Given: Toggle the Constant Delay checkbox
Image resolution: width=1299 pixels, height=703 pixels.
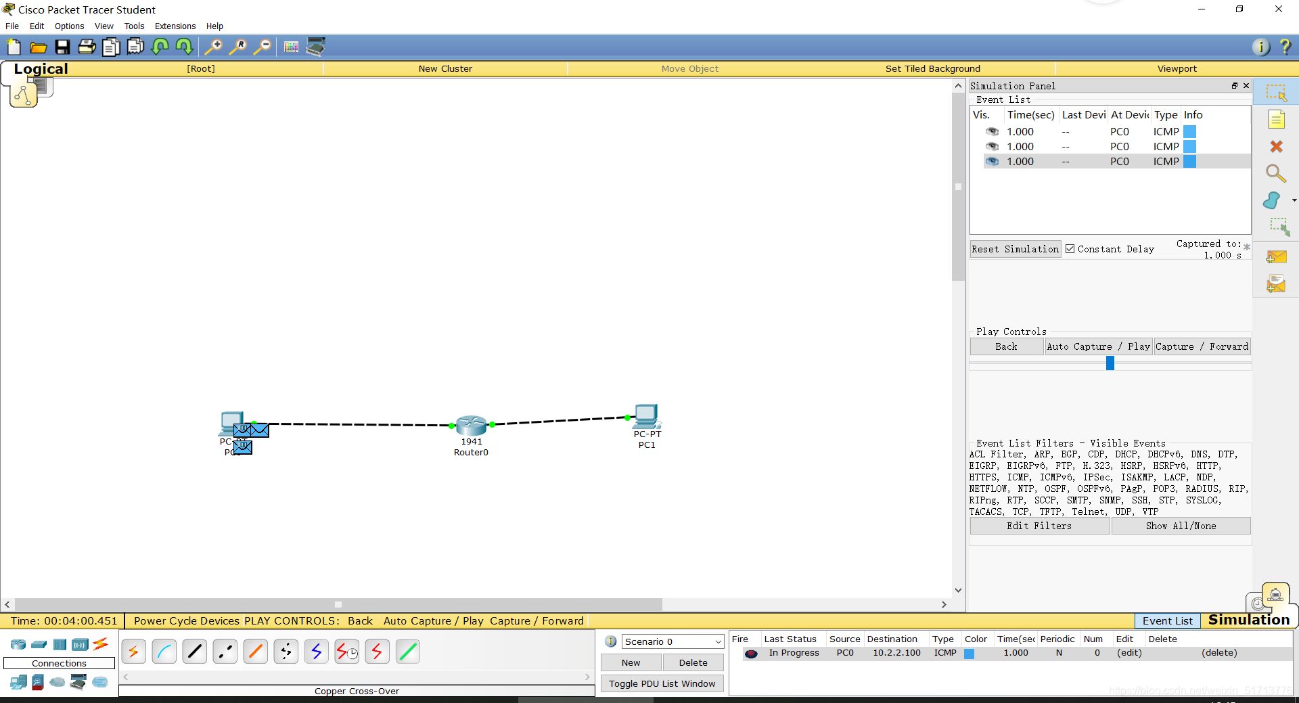Looking at the screenshot, I should tap(1070, 249).
